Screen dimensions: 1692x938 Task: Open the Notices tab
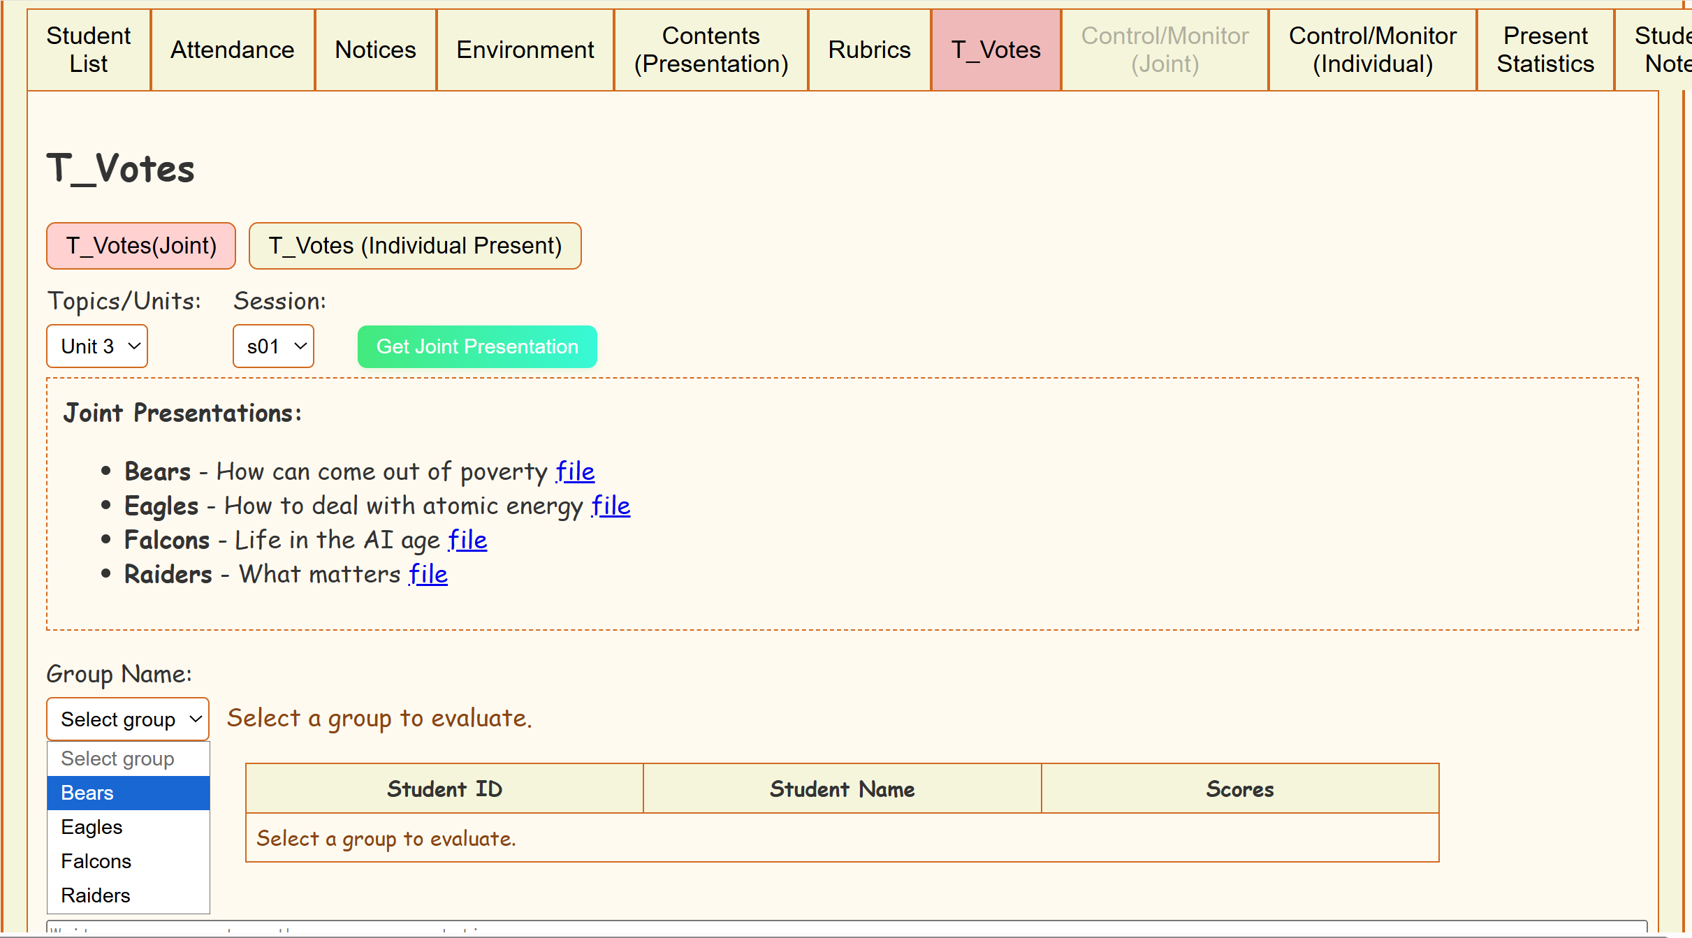(375, 50)
